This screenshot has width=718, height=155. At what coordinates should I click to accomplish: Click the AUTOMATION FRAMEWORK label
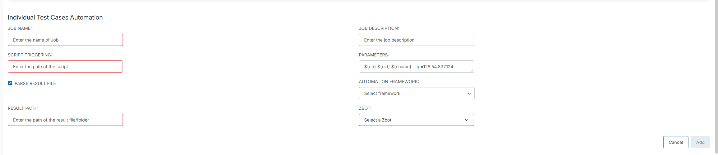click(389, 82)
